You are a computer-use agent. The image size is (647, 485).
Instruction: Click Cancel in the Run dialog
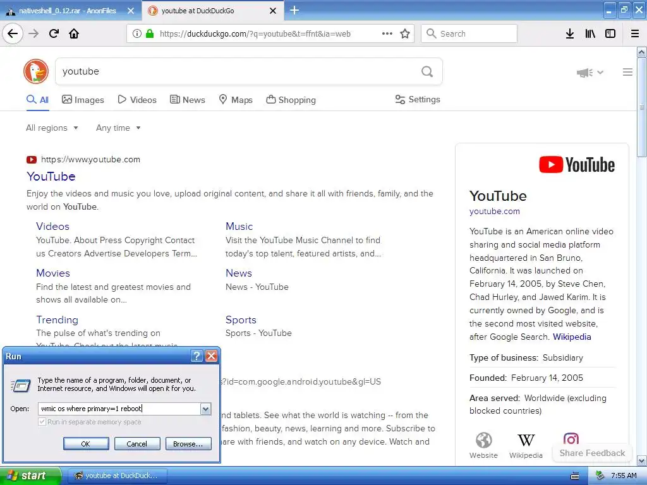[137, 444]
